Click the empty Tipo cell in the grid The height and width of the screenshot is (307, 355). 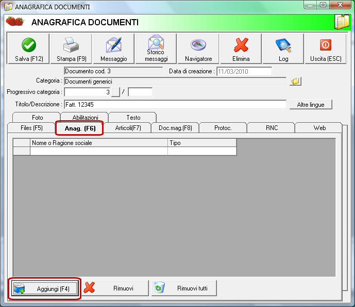202,151
